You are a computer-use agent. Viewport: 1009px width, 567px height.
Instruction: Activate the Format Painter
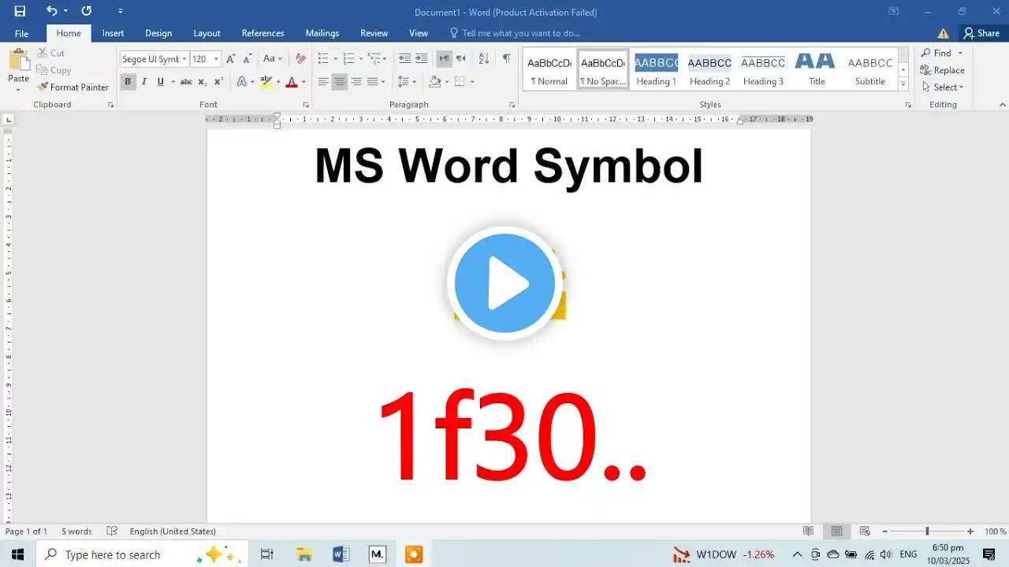tap(73, 87)
